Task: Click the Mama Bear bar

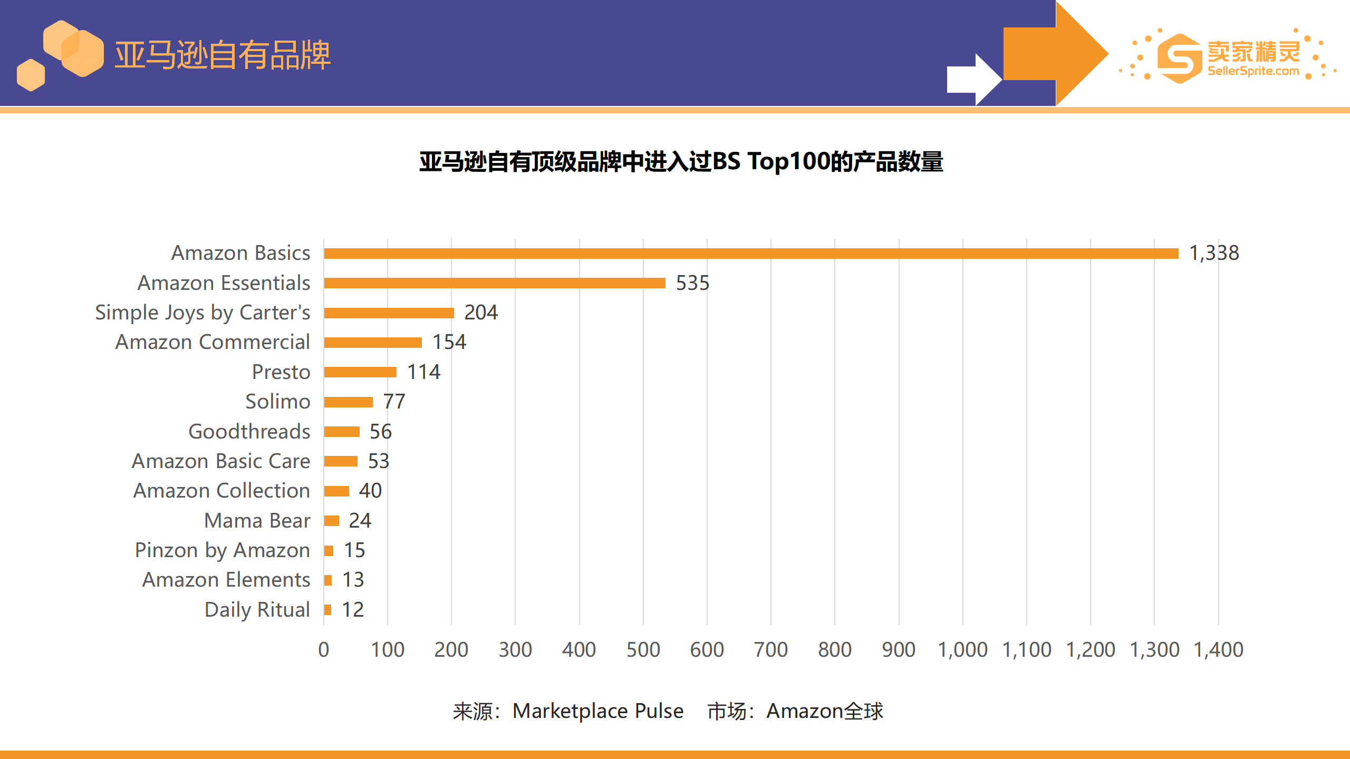Action: coord(331,521)
